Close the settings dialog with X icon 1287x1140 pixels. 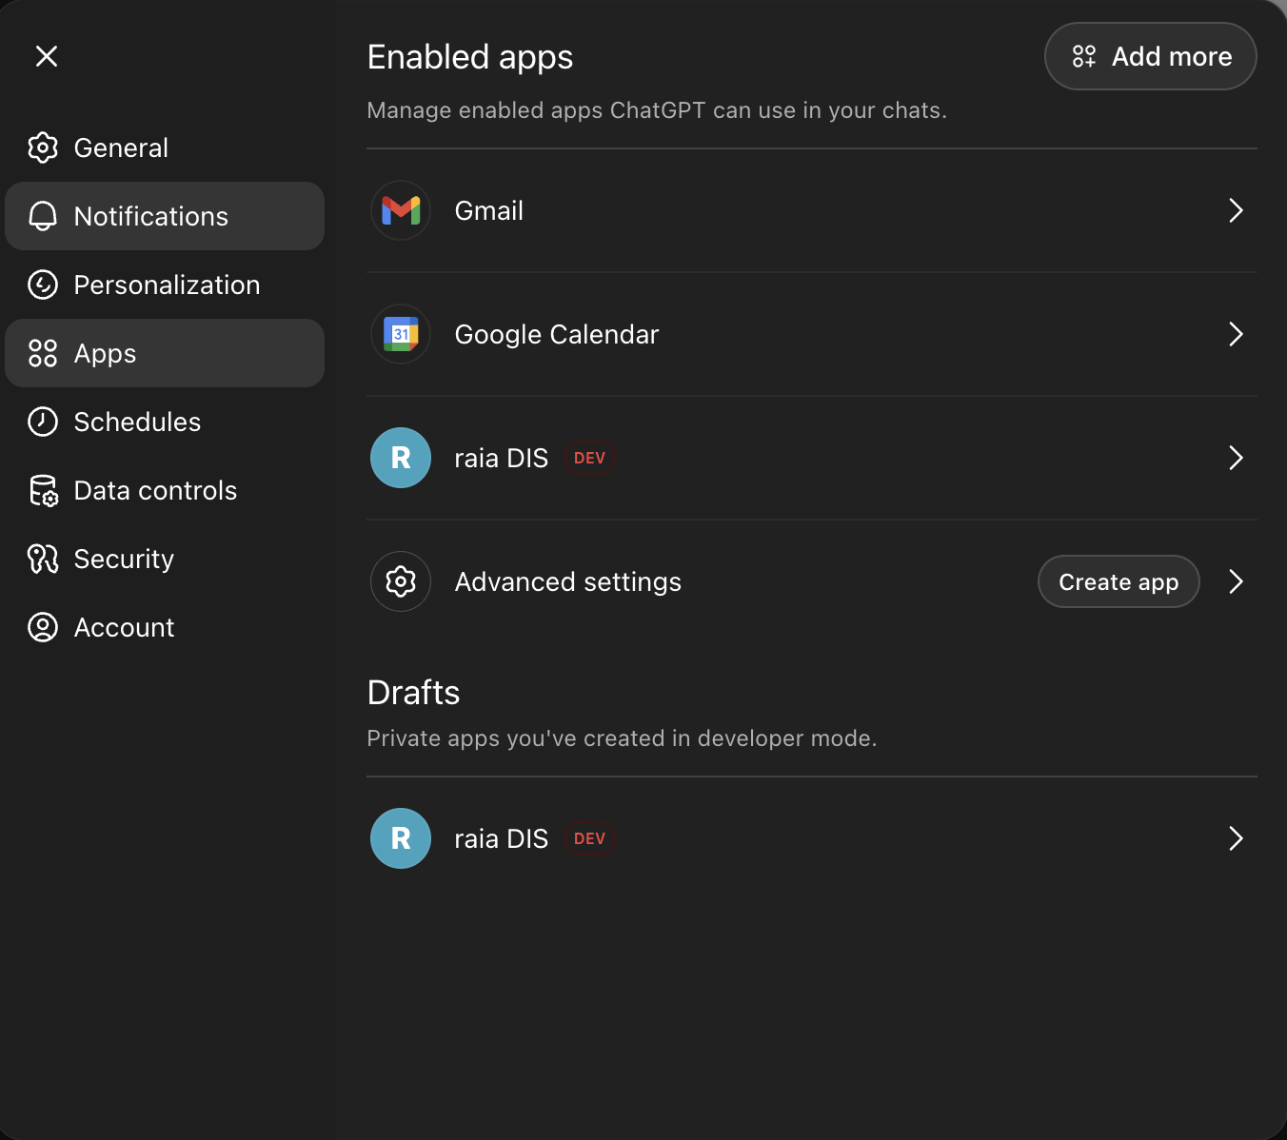47,56
